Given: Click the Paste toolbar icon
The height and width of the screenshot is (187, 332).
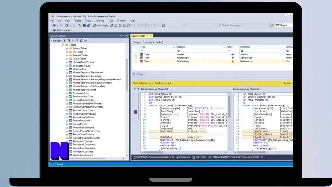Looking at the screenshot, I should click(143, 25).
